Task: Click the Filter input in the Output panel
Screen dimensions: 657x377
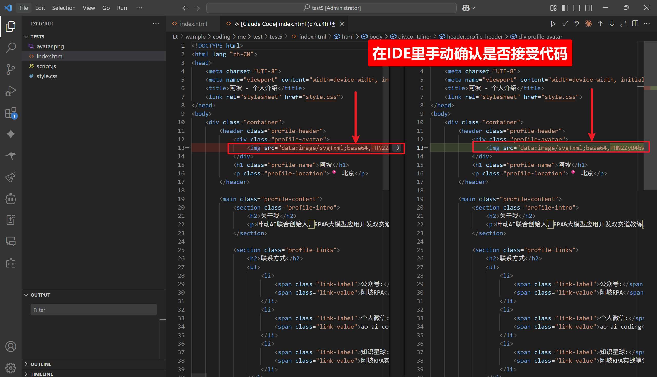Action: 93,309
